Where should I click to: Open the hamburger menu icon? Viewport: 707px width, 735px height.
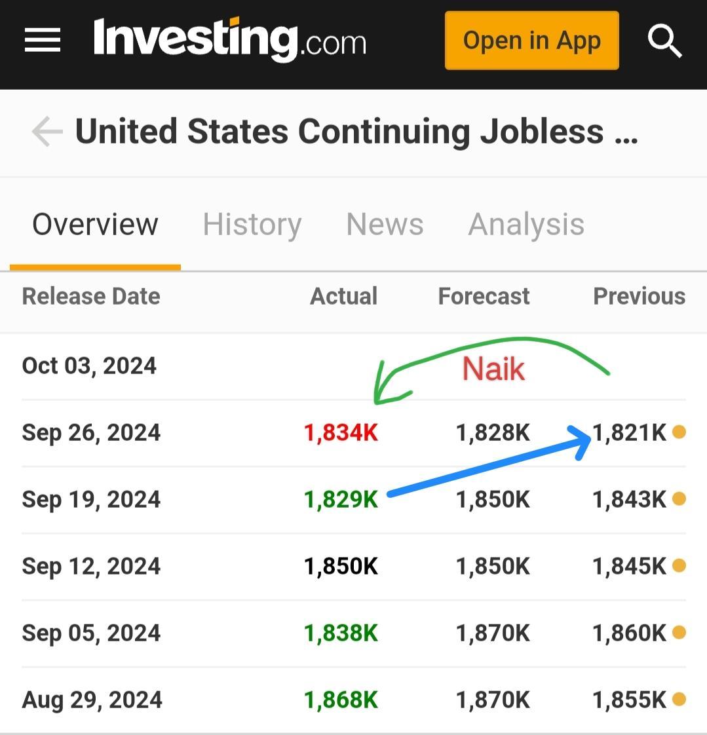[x=42, y=40]
